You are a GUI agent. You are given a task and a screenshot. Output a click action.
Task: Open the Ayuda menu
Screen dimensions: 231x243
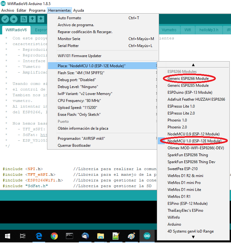(x=79, y=10)
